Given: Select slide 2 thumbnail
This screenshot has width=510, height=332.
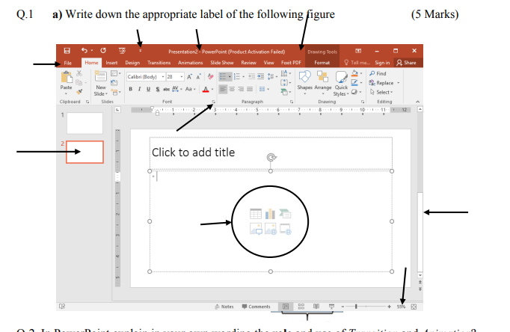Looking at the screenshot, I should (x=85, y=152).
